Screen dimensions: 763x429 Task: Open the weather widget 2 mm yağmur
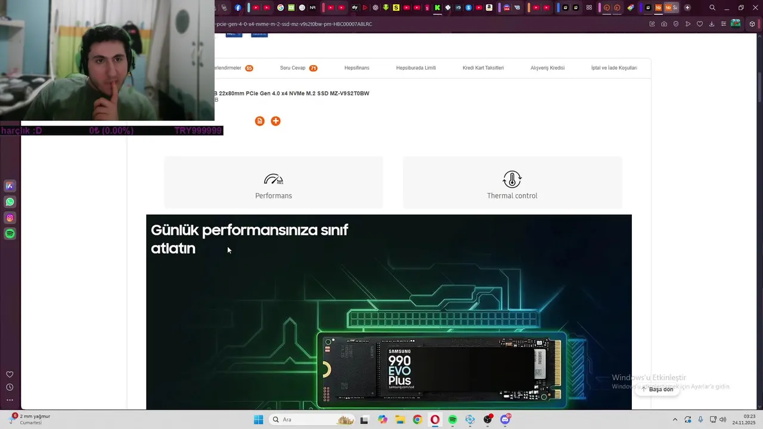coord(30,419)
